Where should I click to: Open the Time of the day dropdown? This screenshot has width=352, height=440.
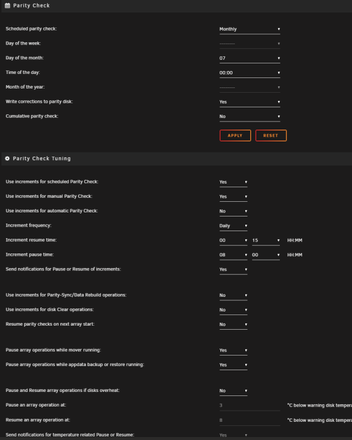coord(249,73)
